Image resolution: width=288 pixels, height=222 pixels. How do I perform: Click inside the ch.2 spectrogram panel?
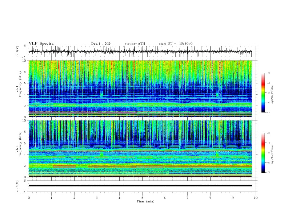click(140, 149)
